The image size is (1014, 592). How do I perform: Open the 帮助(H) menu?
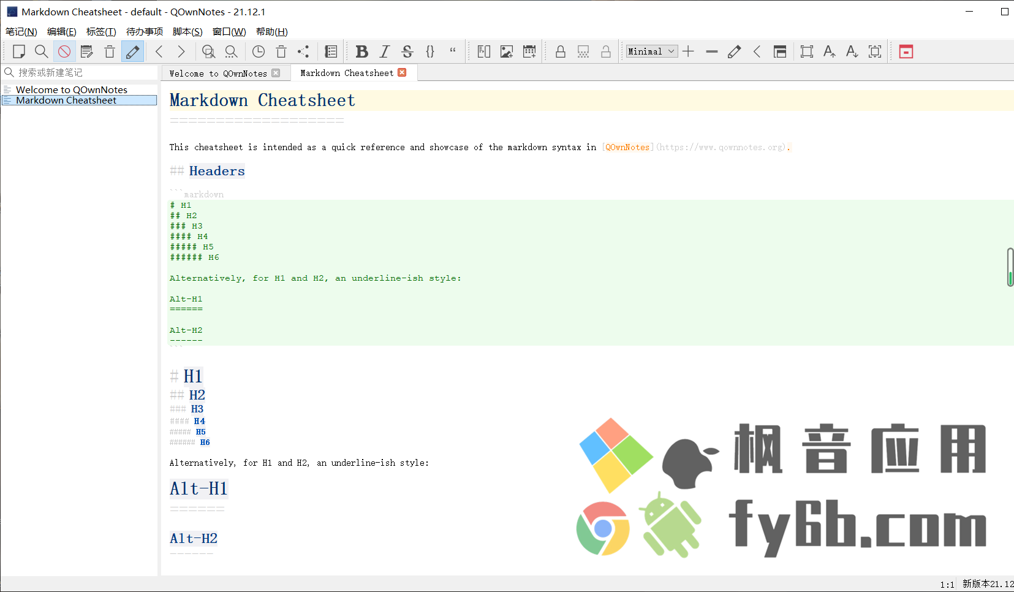tap(272, 32)
